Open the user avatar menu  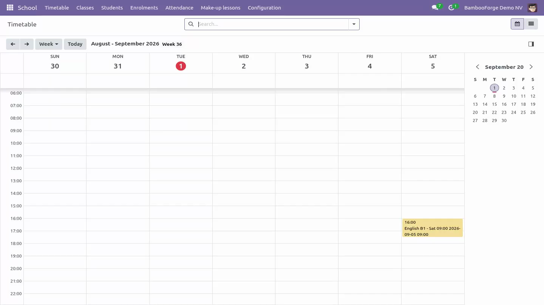coord(532,8)
